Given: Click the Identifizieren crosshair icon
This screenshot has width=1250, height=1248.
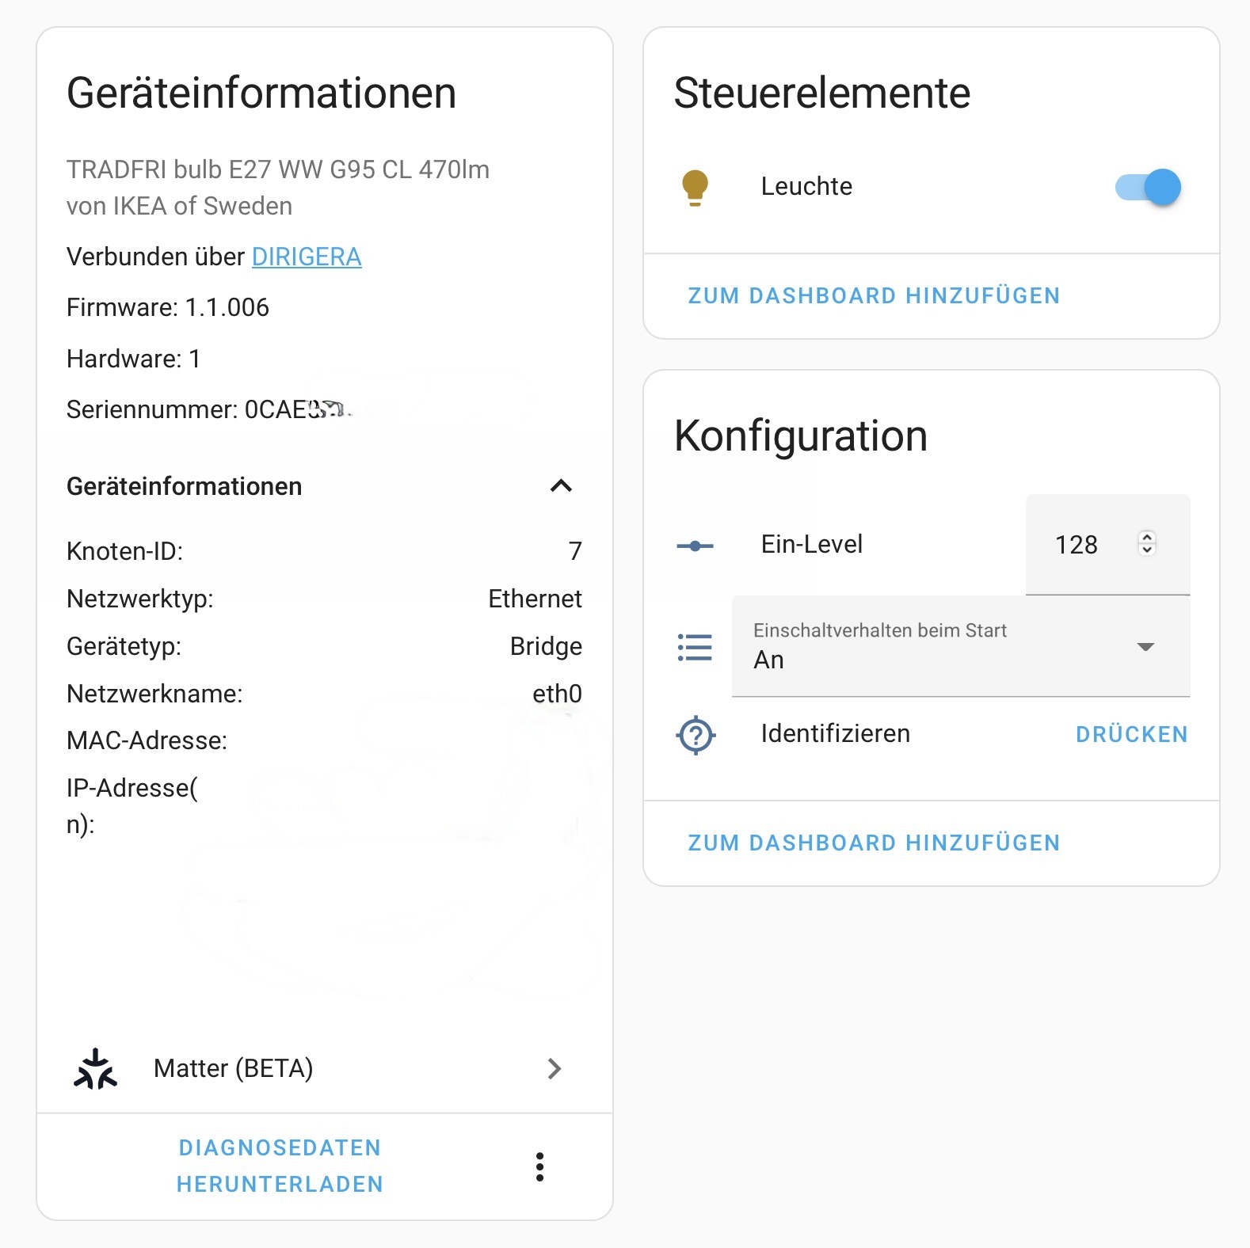Looking at the screenshot, I should [695, 735].
